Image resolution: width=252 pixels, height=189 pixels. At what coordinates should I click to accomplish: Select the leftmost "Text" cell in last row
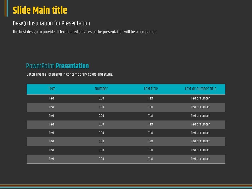click(x=51, y=159)
